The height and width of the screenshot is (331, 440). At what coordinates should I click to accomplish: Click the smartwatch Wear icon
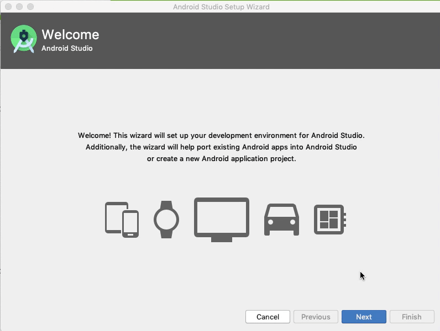(x=166, y=220)
